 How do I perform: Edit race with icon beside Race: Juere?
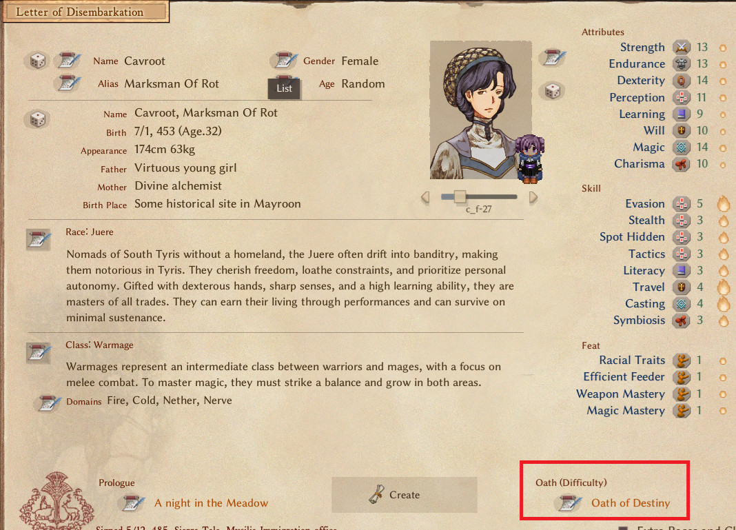[39, 239]
